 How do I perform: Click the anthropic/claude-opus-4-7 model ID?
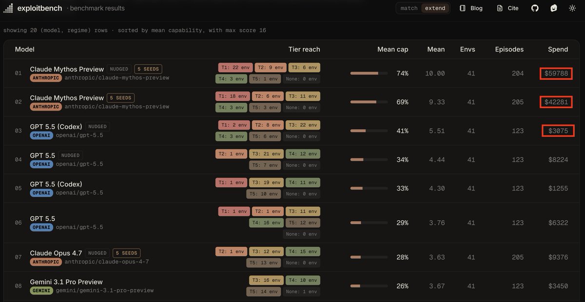(x=107, y=262)
